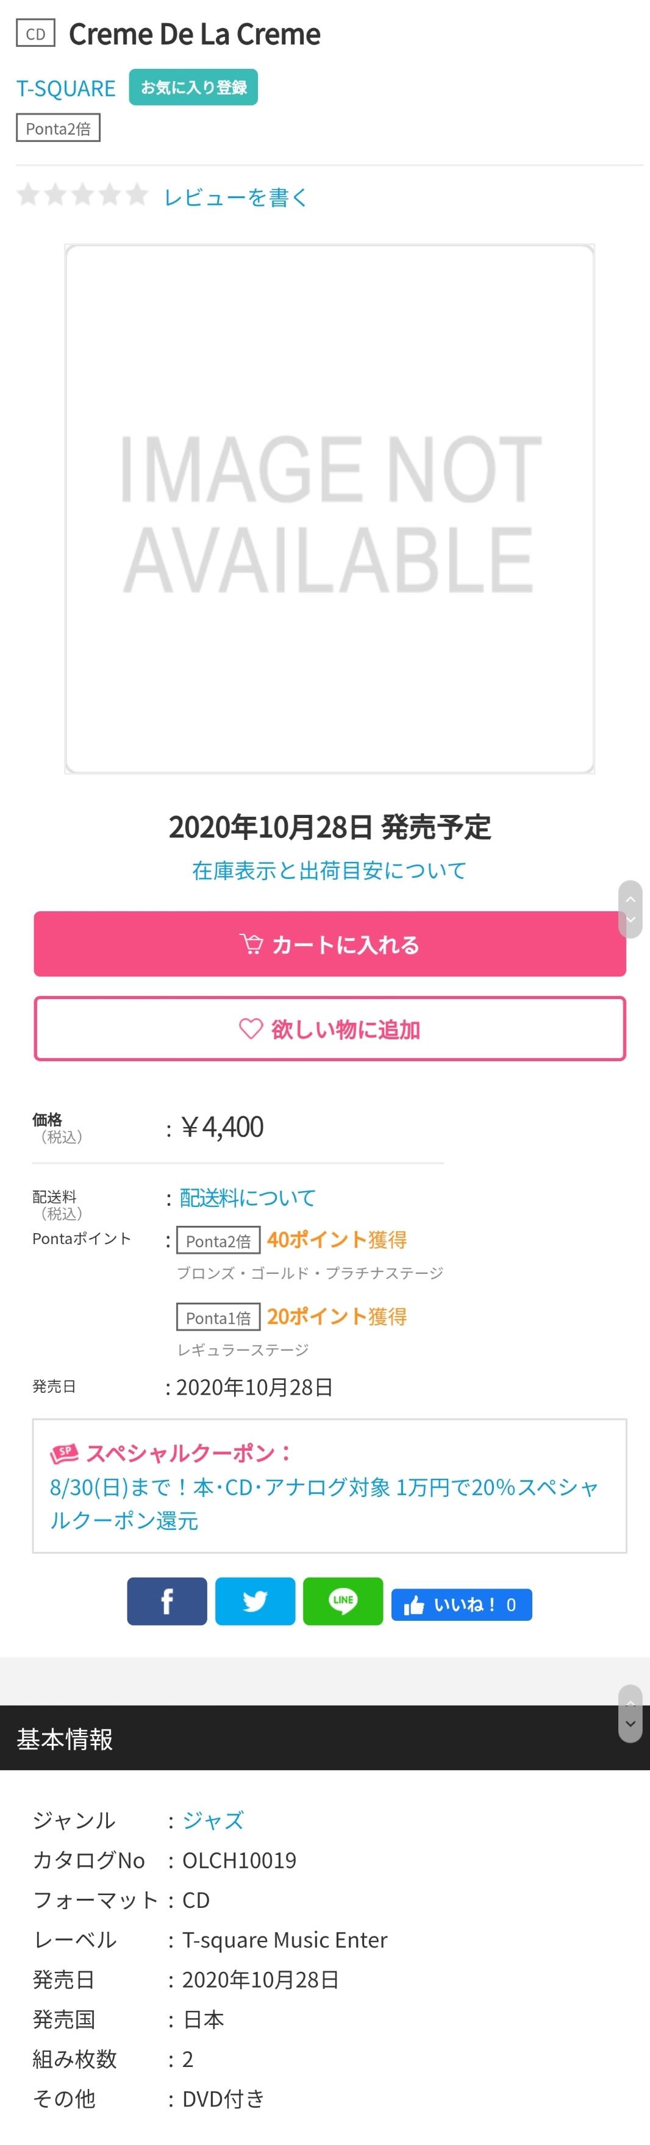650x2145 pixels.
Task: Collapse 基本情報 section with down chevron
Action: pyautogui.click(x=631, y=1724)
